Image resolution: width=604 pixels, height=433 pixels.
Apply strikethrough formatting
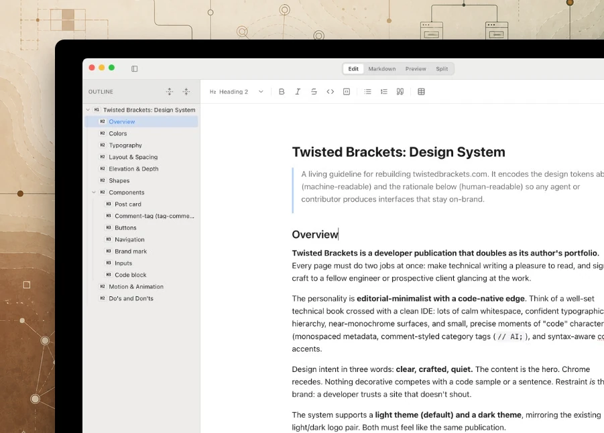(314, 92)
